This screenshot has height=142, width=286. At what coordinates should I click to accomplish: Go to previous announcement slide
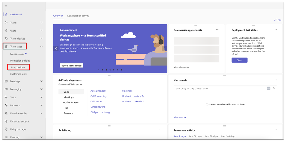point(56,49)
